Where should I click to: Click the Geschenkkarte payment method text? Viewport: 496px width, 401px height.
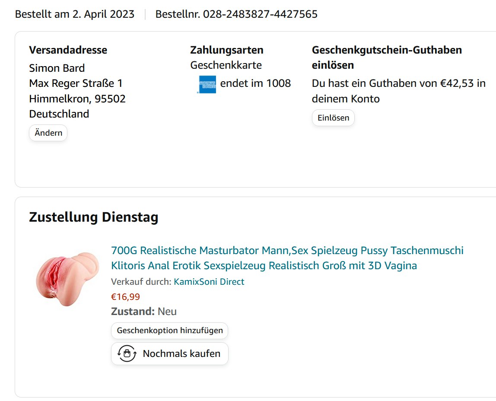click(x=226, y=65)
